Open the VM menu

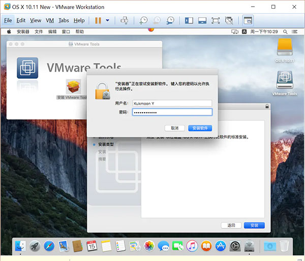[50, 20]
